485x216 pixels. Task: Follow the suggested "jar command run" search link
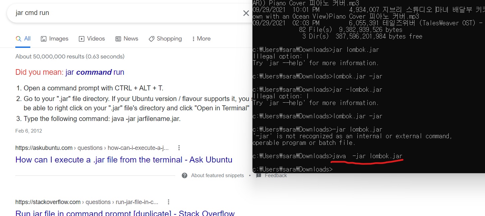95,72
